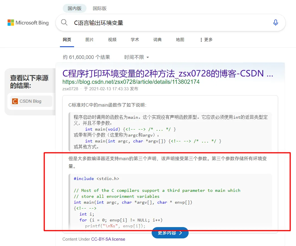Expand the answer with 更多内容 button
This screenshot has height=246, width=296.
170,233
